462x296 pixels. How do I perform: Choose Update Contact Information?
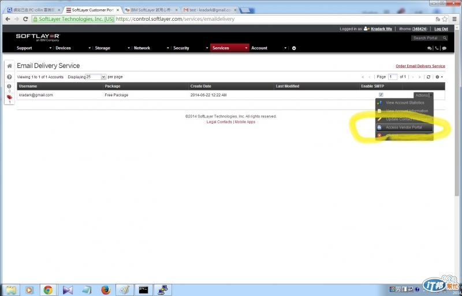pyautogui.click(x=404, y=119)
